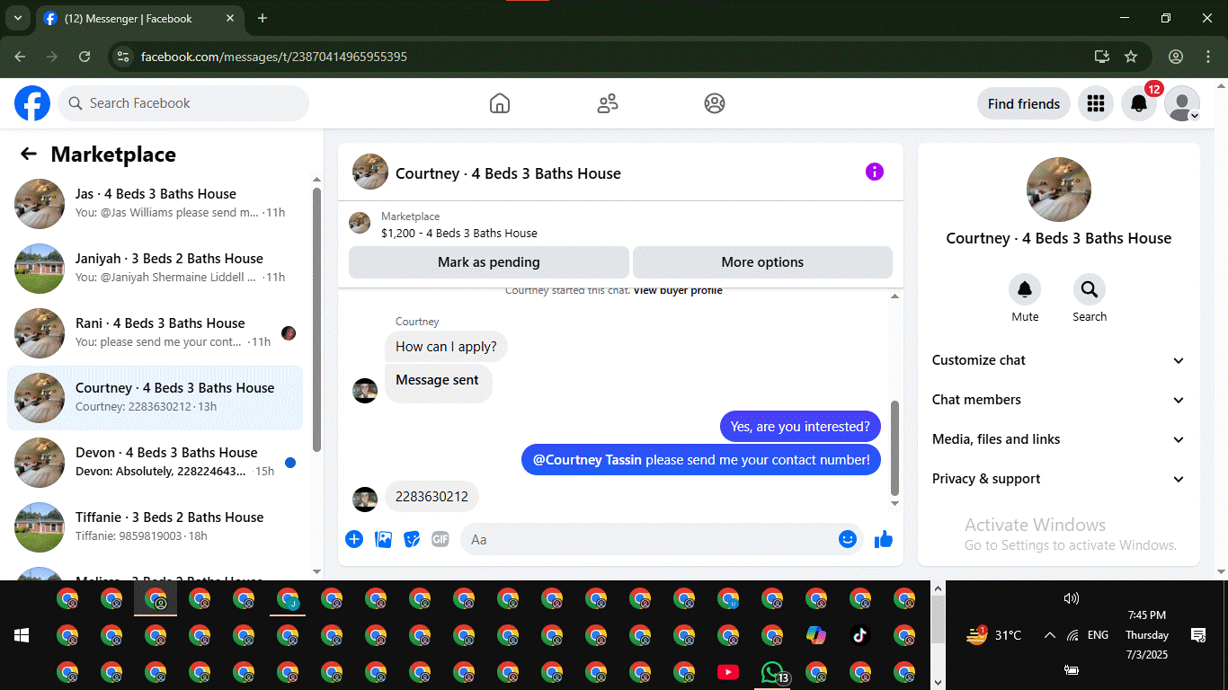The height and width of the screenshot is (690, 1228).
Task: Expand Customize chat section
Action: click(1058, 360)
